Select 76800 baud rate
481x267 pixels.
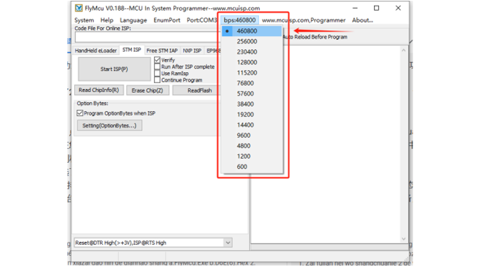click(252, 83)
